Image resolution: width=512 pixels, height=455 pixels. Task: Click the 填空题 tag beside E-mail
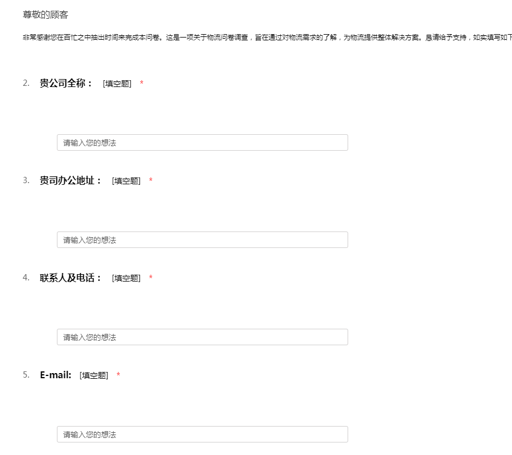point(94,376)
